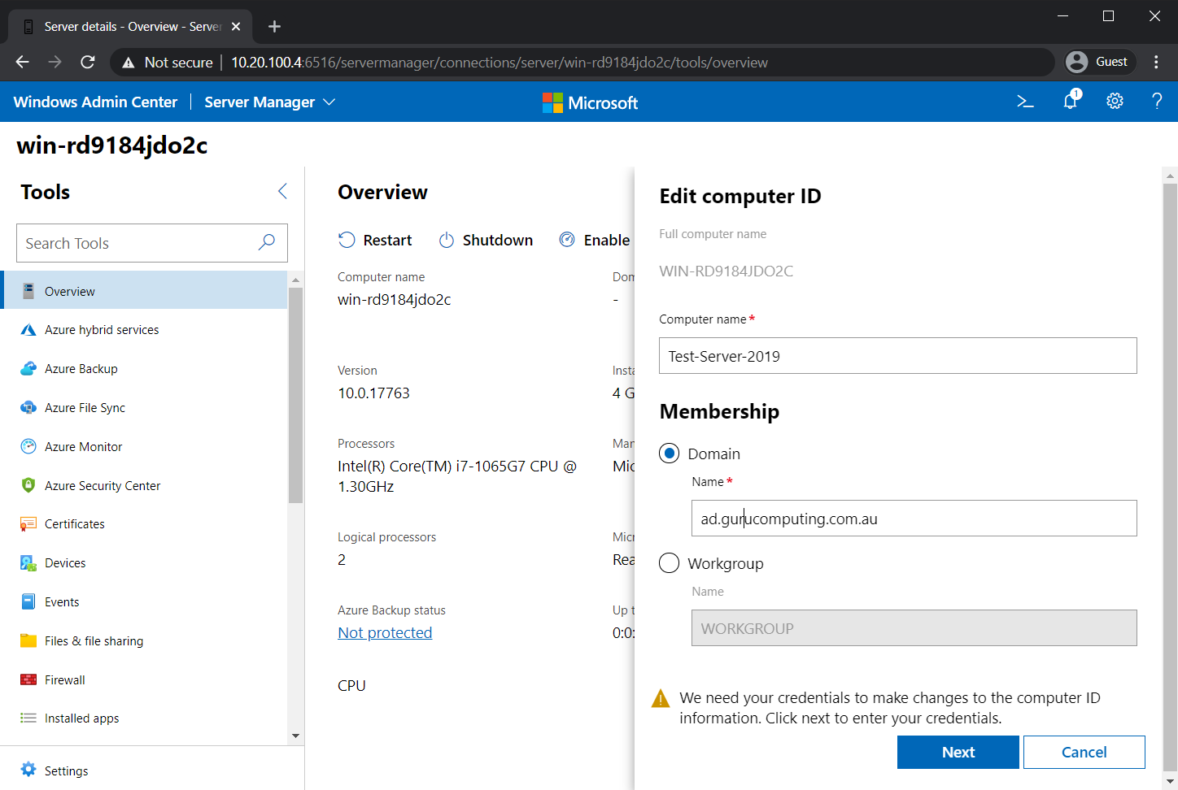Open the Azure File Sync icon

click(28, 408)
